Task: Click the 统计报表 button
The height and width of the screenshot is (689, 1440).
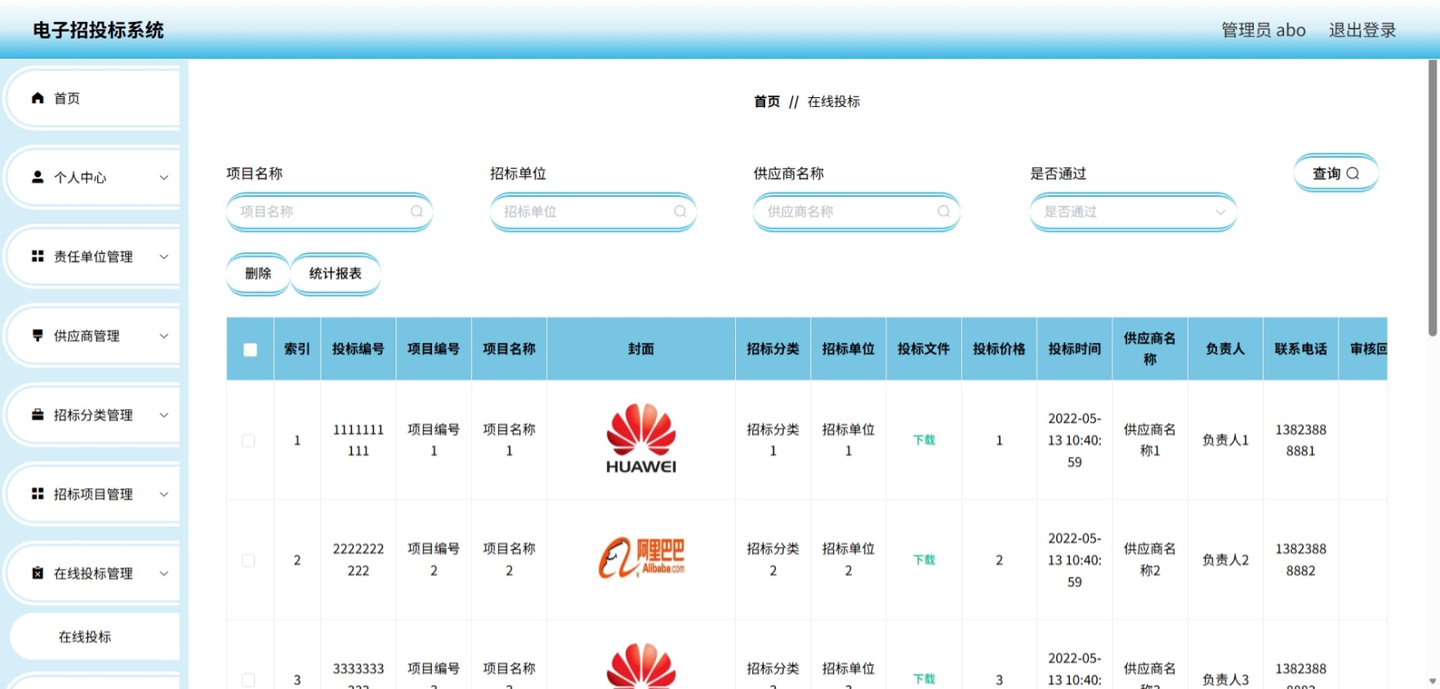Action: coord(336,273)
